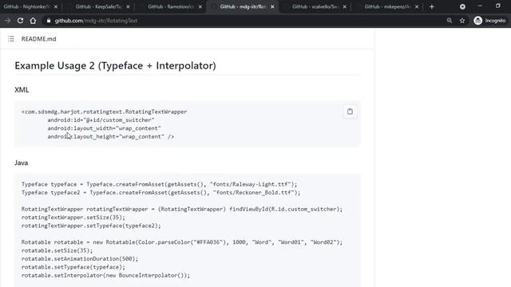Screen dimensions: 511x287
Task: Open the zoom magnifier in address bar
Action: coord(450,21)
